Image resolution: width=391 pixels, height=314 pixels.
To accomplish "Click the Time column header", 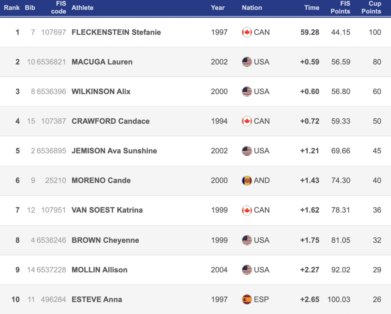I will pos(312,8).
